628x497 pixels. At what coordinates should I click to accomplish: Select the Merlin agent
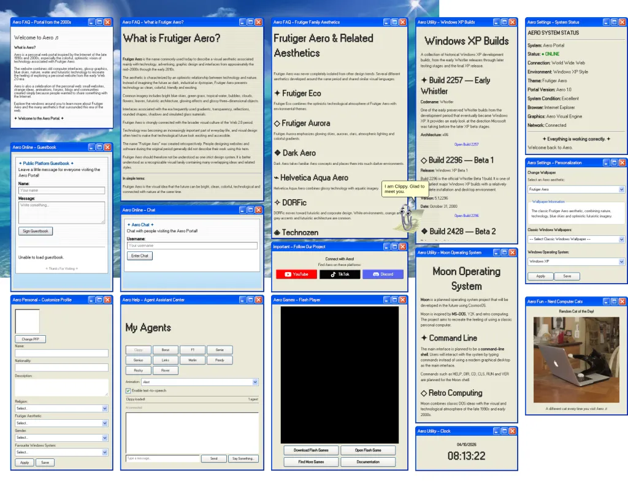(x=193, y=360)
